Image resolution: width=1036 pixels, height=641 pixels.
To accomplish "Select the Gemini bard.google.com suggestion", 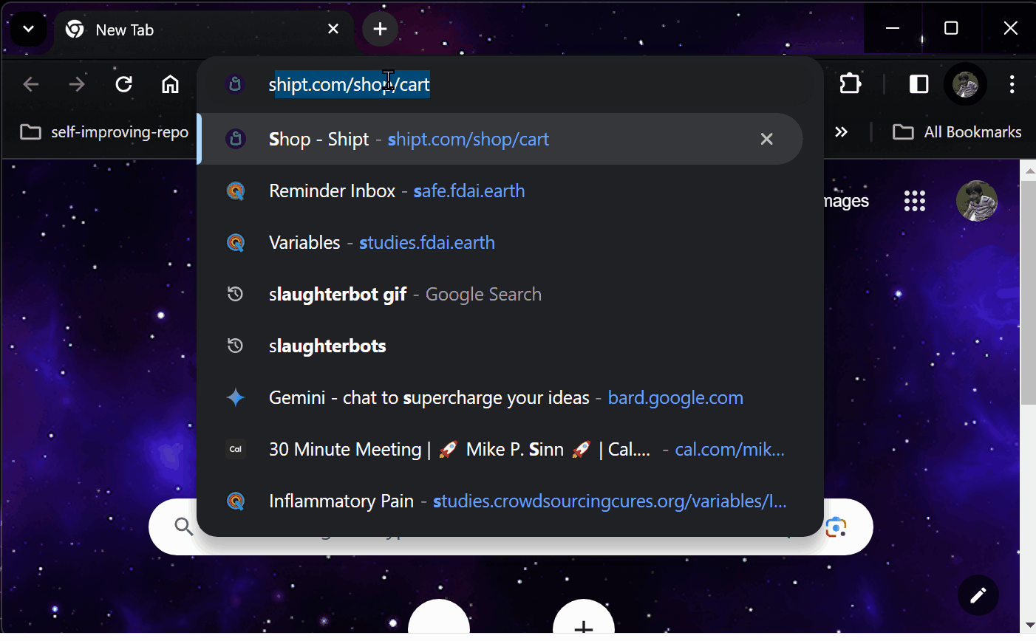I will click(505, 398).
